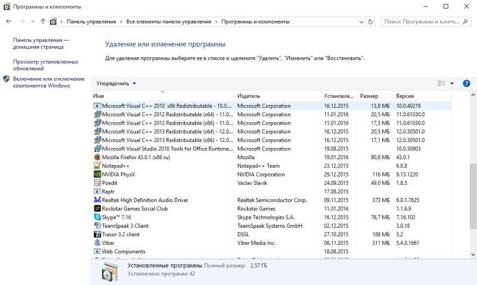Click icon of Visual C++ 2012 Redistributable (x86)
The width and height of the screenshot is (477, 285).
(x=97, y=123)
